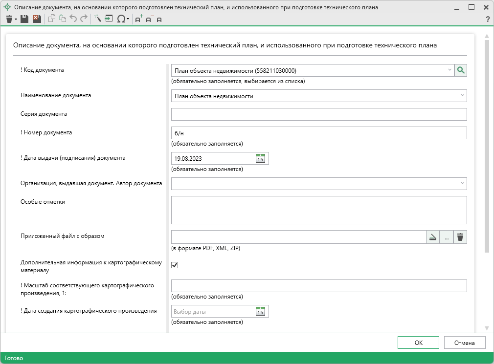Screen dimensions: 494x364
Task: Browse for file with ellipsis button
Action: [447, 237]
